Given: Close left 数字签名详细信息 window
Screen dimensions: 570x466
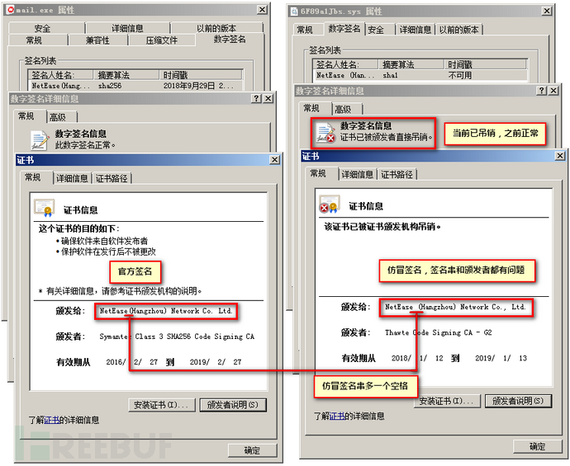Looking at the screenshot, I should [268, 98].
